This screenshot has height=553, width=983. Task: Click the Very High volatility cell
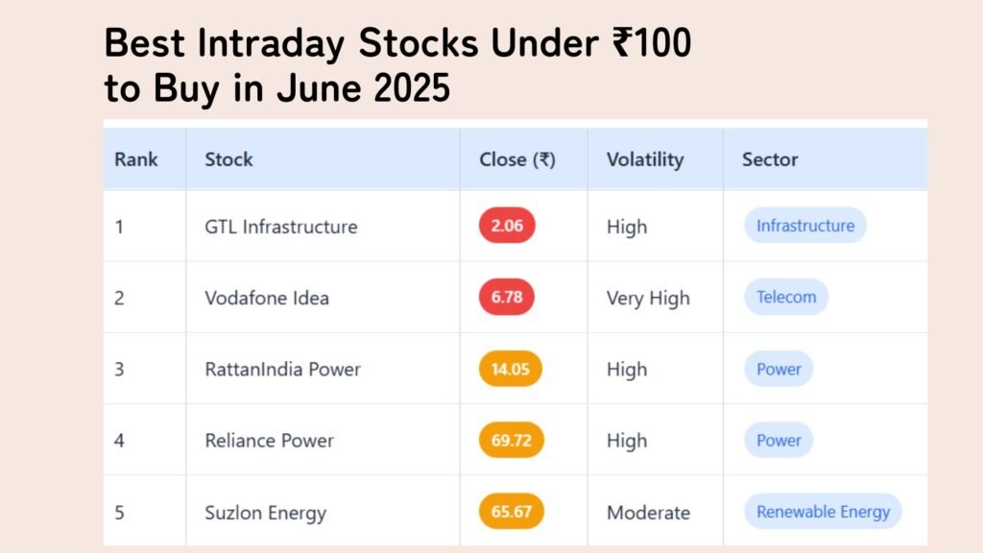648,299
